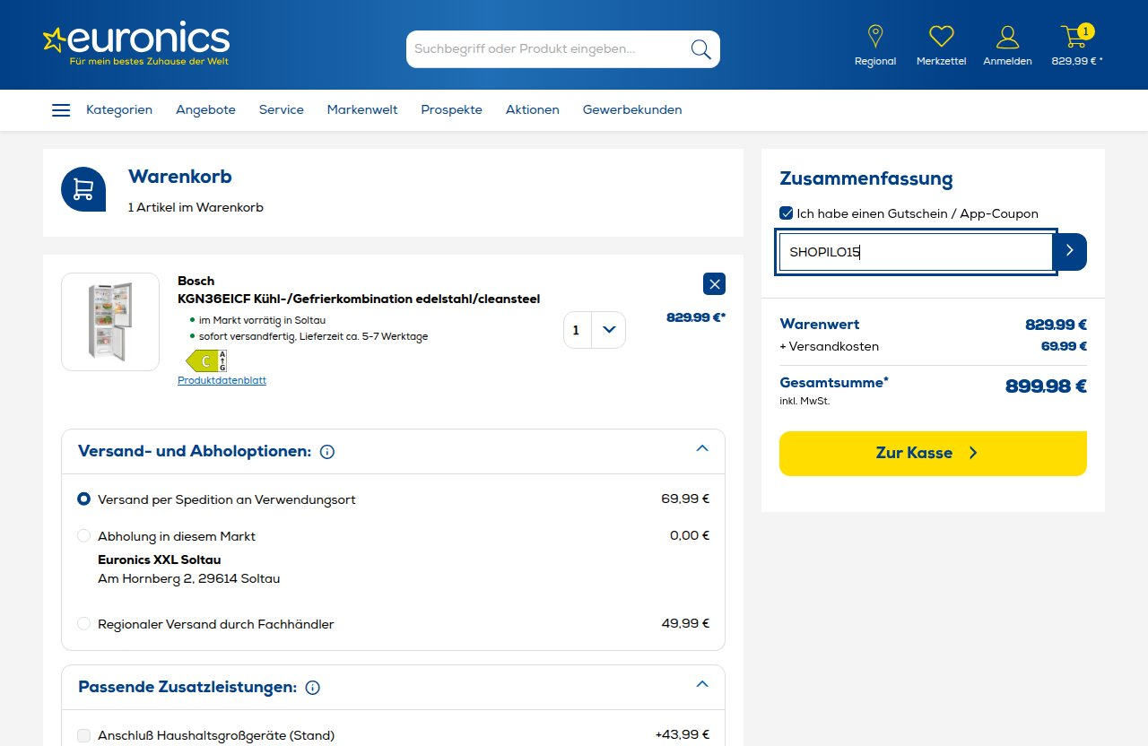Click the Bosch brand name text
The width and height of the screenshot is (1148, 746).
[x=196, y=281]
